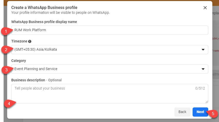Grab the description textarea resize handle

tap(207, 102)
